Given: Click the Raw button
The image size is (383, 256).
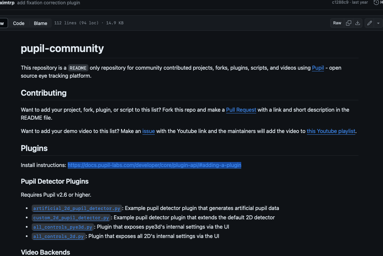Looking at the screenshot, I should tap(337, 23).
